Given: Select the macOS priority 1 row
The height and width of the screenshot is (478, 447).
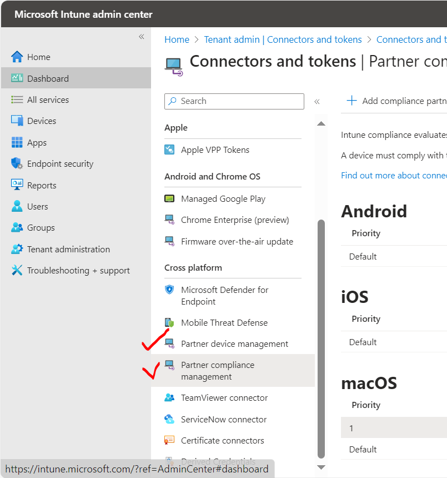Looking at the screenshot, I should (394, 428).
